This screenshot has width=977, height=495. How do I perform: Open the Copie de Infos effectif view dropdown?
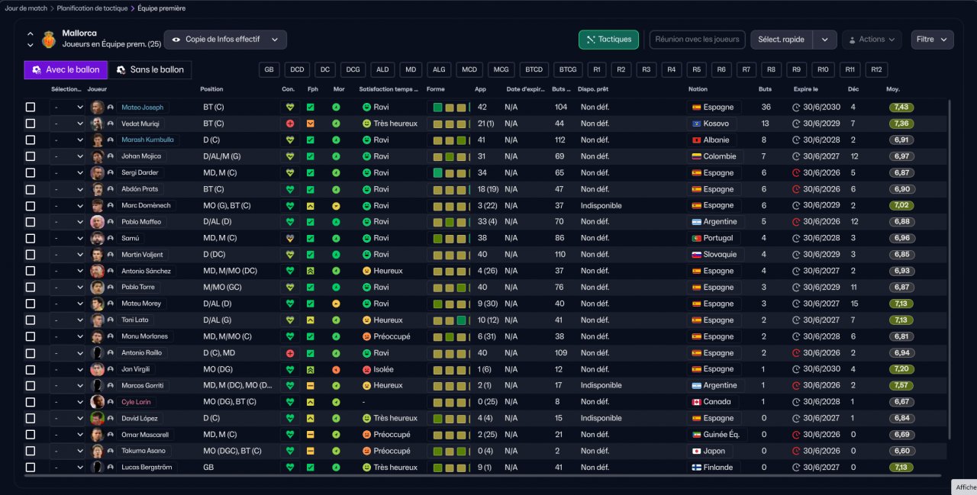[x=226, y=40]
